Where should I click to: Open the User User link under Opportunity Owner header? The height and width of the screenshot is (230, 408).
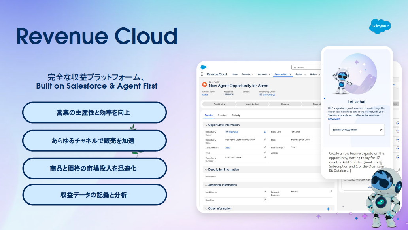click(268, 95)
